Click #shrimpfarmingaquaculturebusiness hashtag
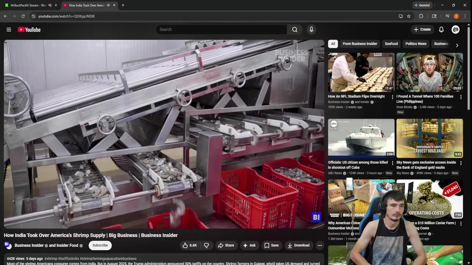472x265 pixels. tap(108, 259)
